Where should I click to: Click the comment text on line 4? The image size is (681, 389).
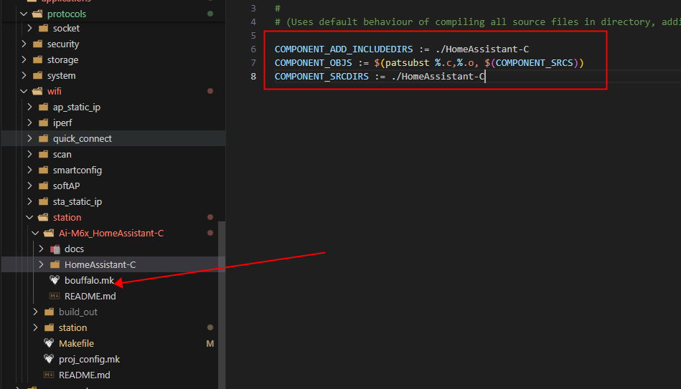(x=478, y=21)
